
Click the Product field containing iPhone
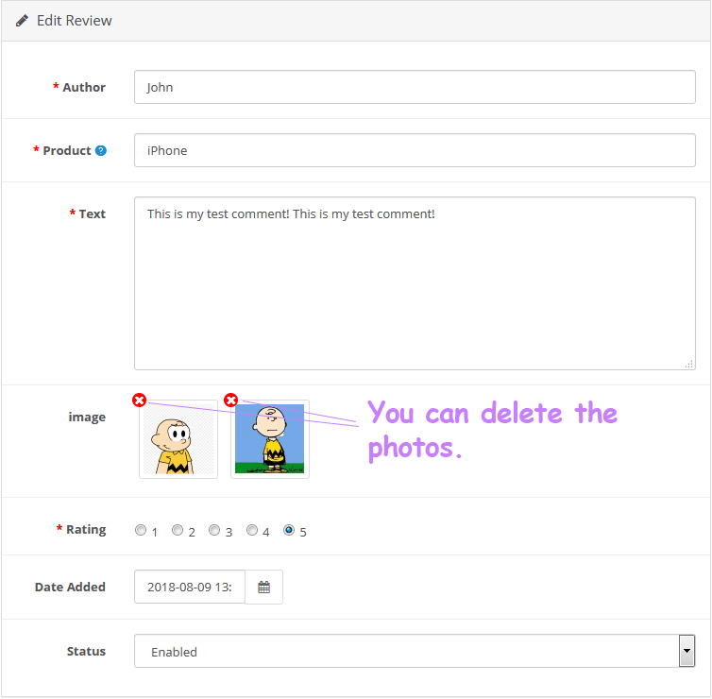click(x=415, y=150)
